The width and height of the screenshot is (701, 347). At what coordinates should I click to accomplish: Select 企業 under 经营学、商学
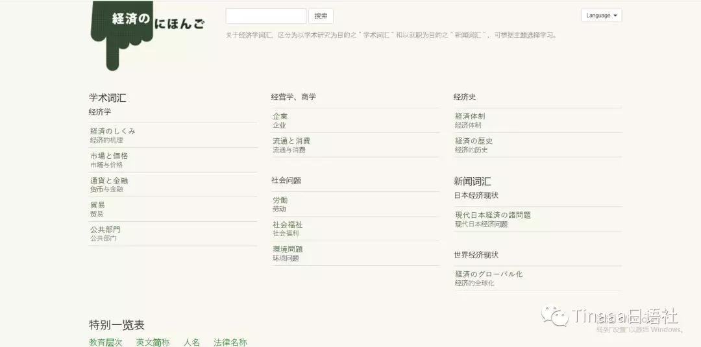coord(280,116)
